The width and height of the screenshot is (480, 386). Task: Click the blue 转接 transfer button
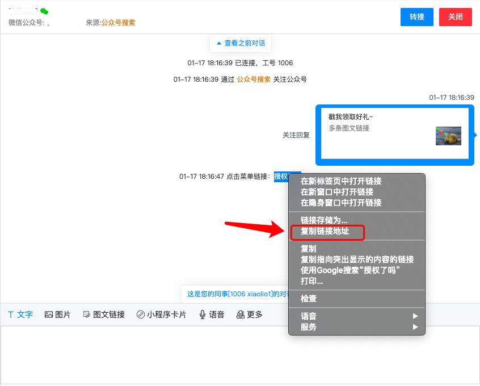[x=416, y=17]
